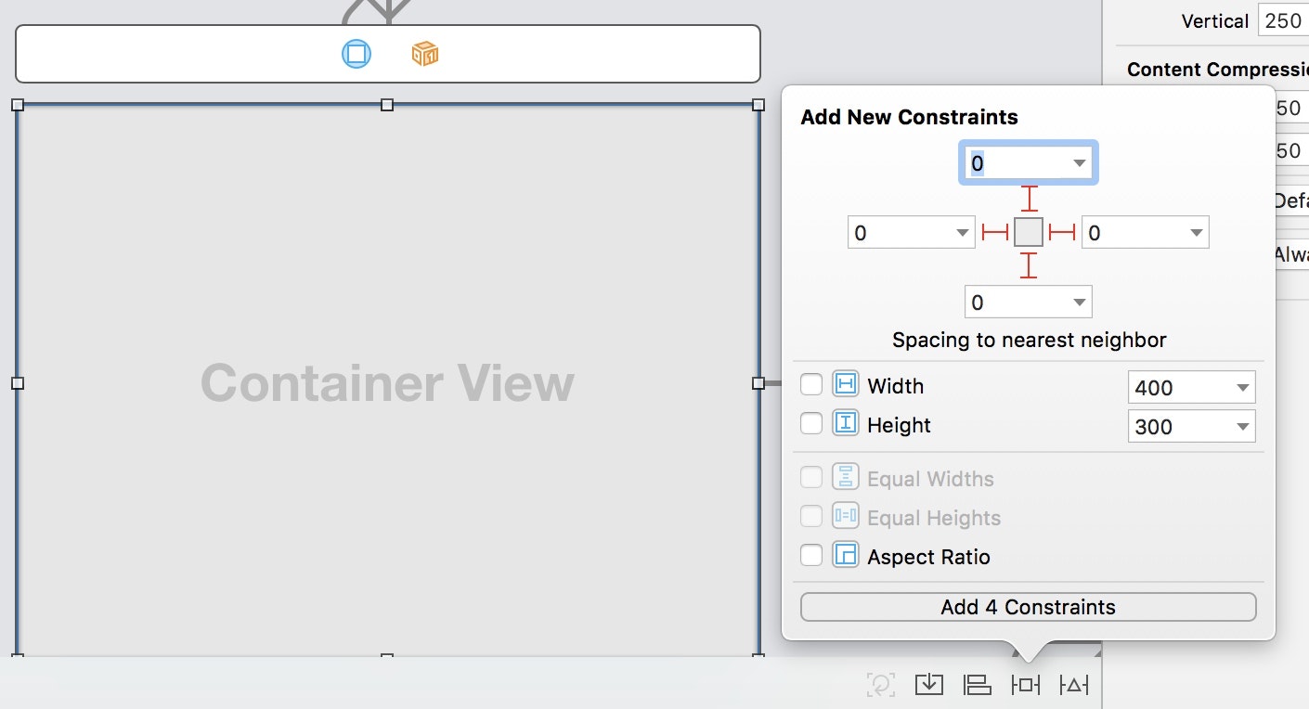Open the Embed In Stack toolbar icon
1309x709 pixels.
929,685
